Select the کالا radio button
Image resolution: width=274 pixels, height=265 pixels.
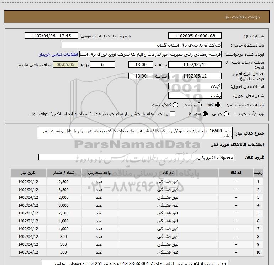218,105
